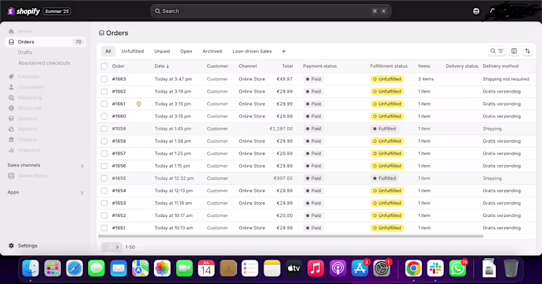Switch to the All tab

tap(108, 51)
